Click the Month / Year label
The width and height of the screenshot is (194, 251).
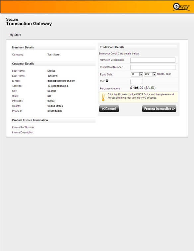164,74
